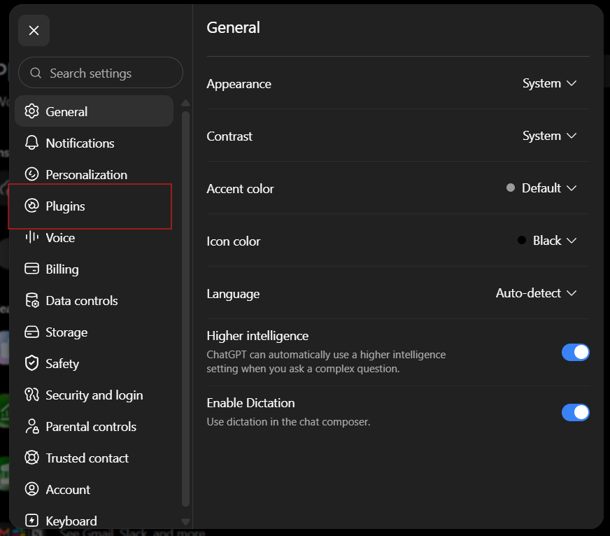The height and width of the screenshot is (536, 610).
Task: Click the Icon color label
Action: pyautogui.click(x=234, y=241)
